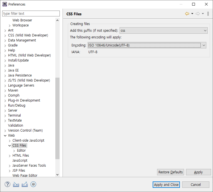The height and width of the screenshot is (192, 213).
Task: Select Install/Update in the tree
Action: coord(18,60)
